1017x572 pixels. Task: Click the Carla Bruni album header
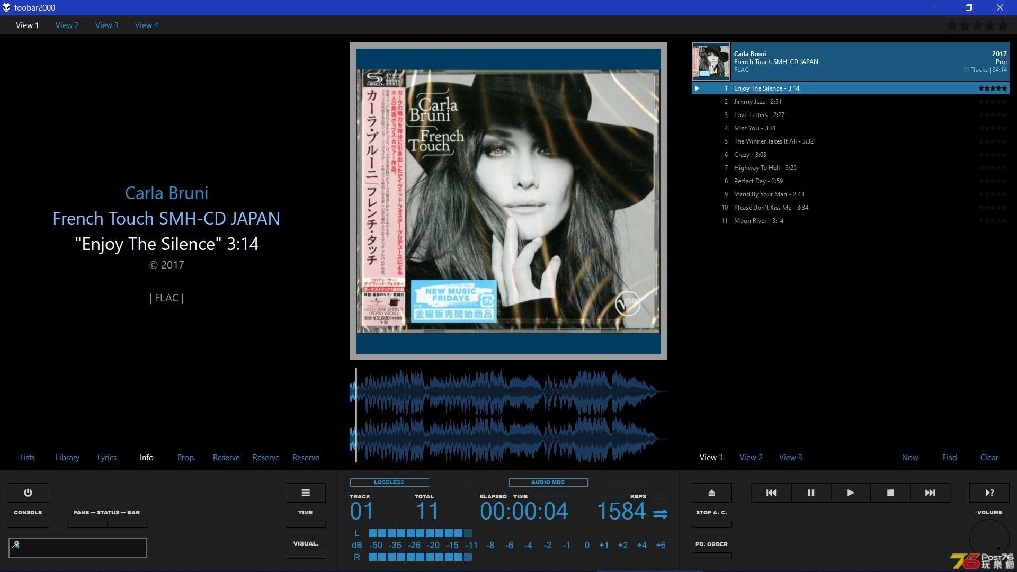pos(851,61)
